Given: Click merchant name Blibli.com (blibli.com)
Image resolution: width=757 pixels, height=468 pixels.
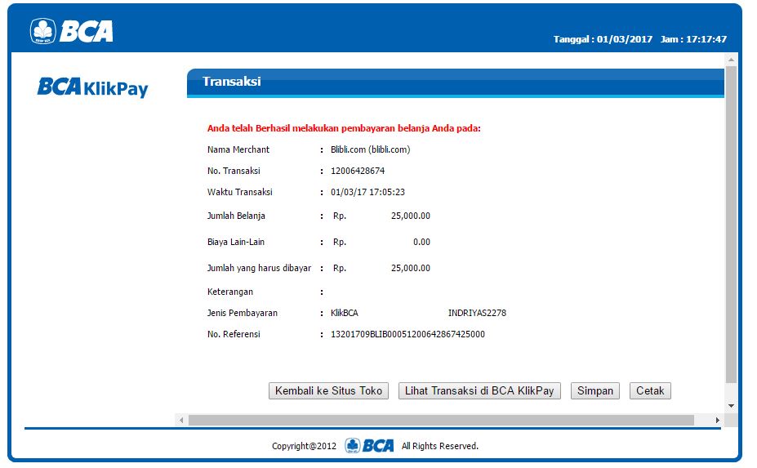Looking at the screenshot, I should coord(370,149).
